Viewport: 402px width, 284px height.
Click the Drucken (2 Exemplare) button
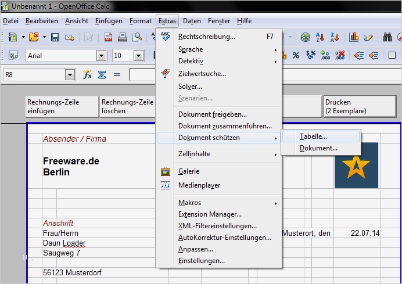point(360,107)
